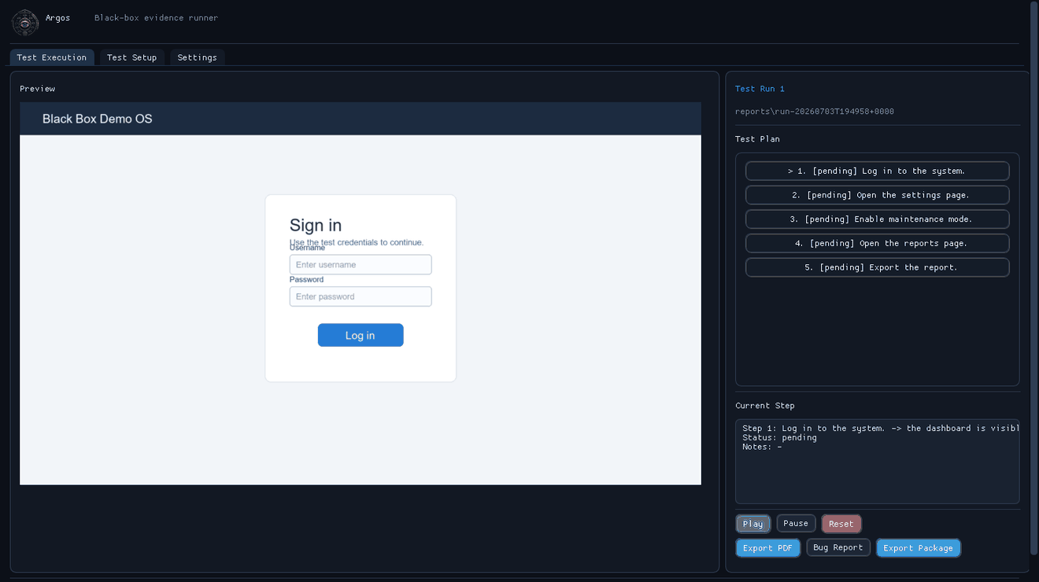Click the Black-box evidence runner subtitle
The height and width of the screenshot is (582, 1039).
click(156, 17)
